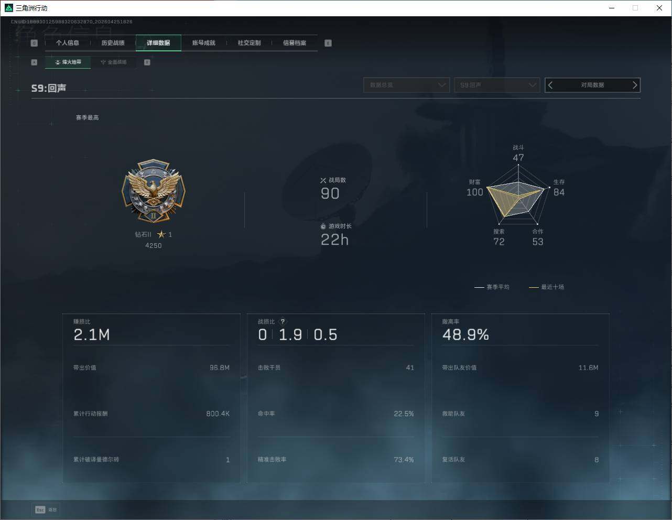This screenshot has height=520, width=672.
Task: Click the 撤离率 48.9% value
Action: pyautogui.click(x=465, y=335)
